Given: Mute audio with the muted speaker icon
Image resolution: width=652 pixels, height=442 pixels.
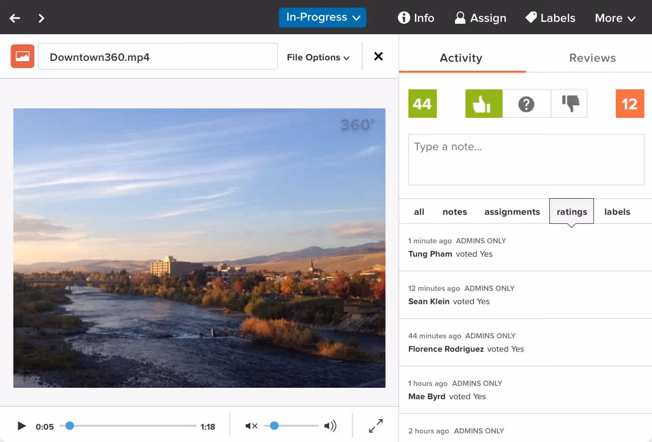Looking at the screenshot, I should [x=251, y=426].
